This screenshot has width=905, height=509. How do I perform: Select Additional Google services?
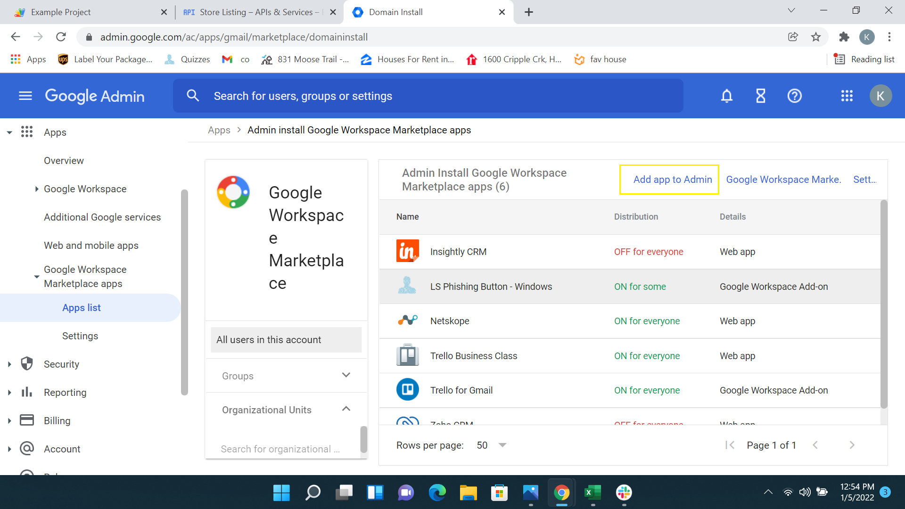click(x=102, y=217)
